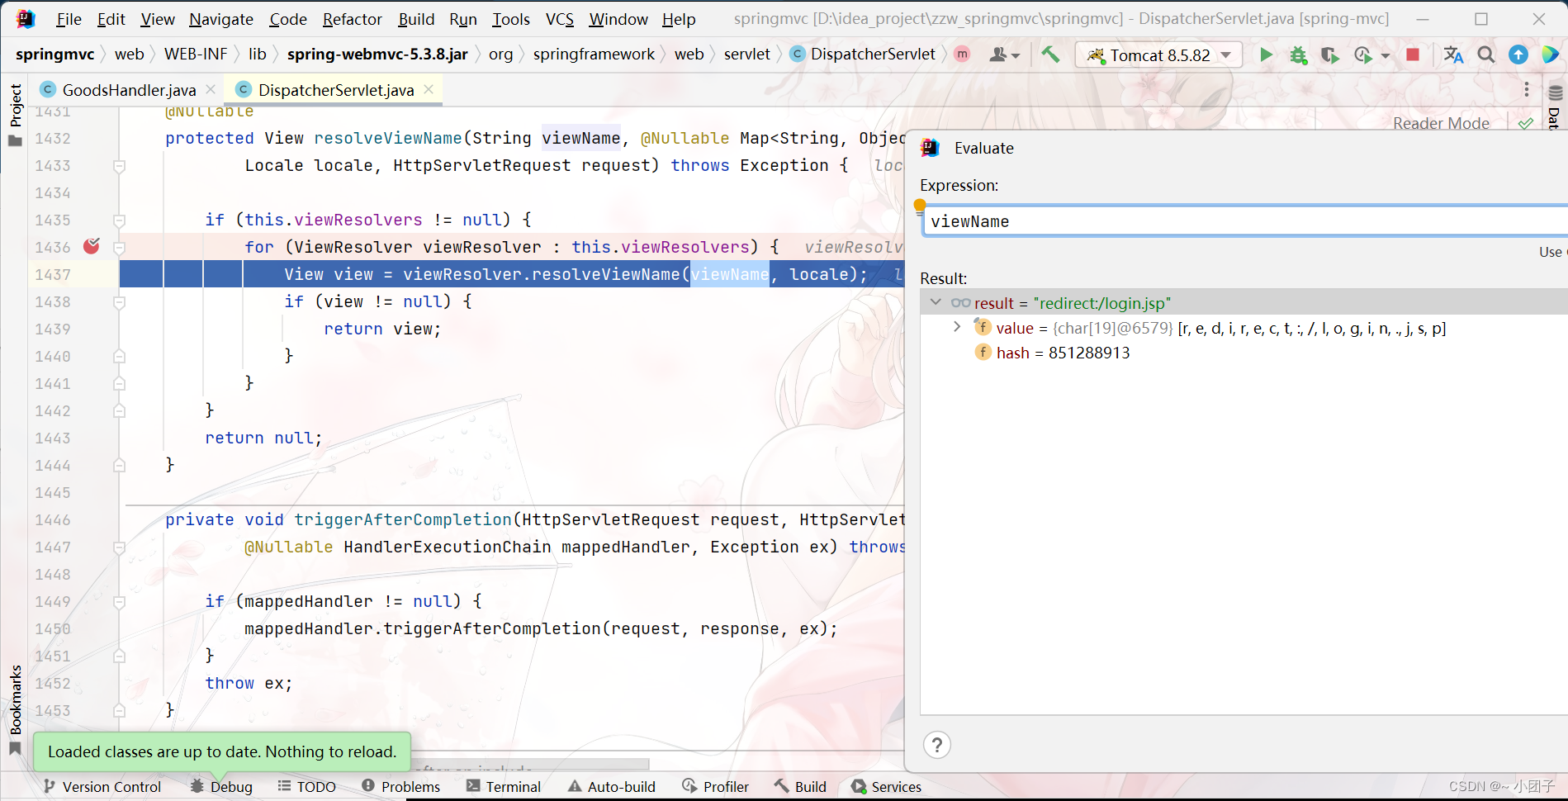Open the Project tool window

tap(15, 114)
